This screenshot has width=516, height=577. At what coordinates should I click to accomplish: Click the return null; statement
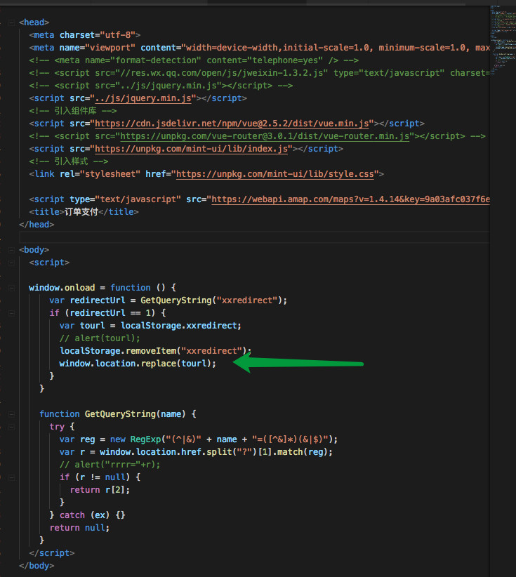(x=79, y=528)
